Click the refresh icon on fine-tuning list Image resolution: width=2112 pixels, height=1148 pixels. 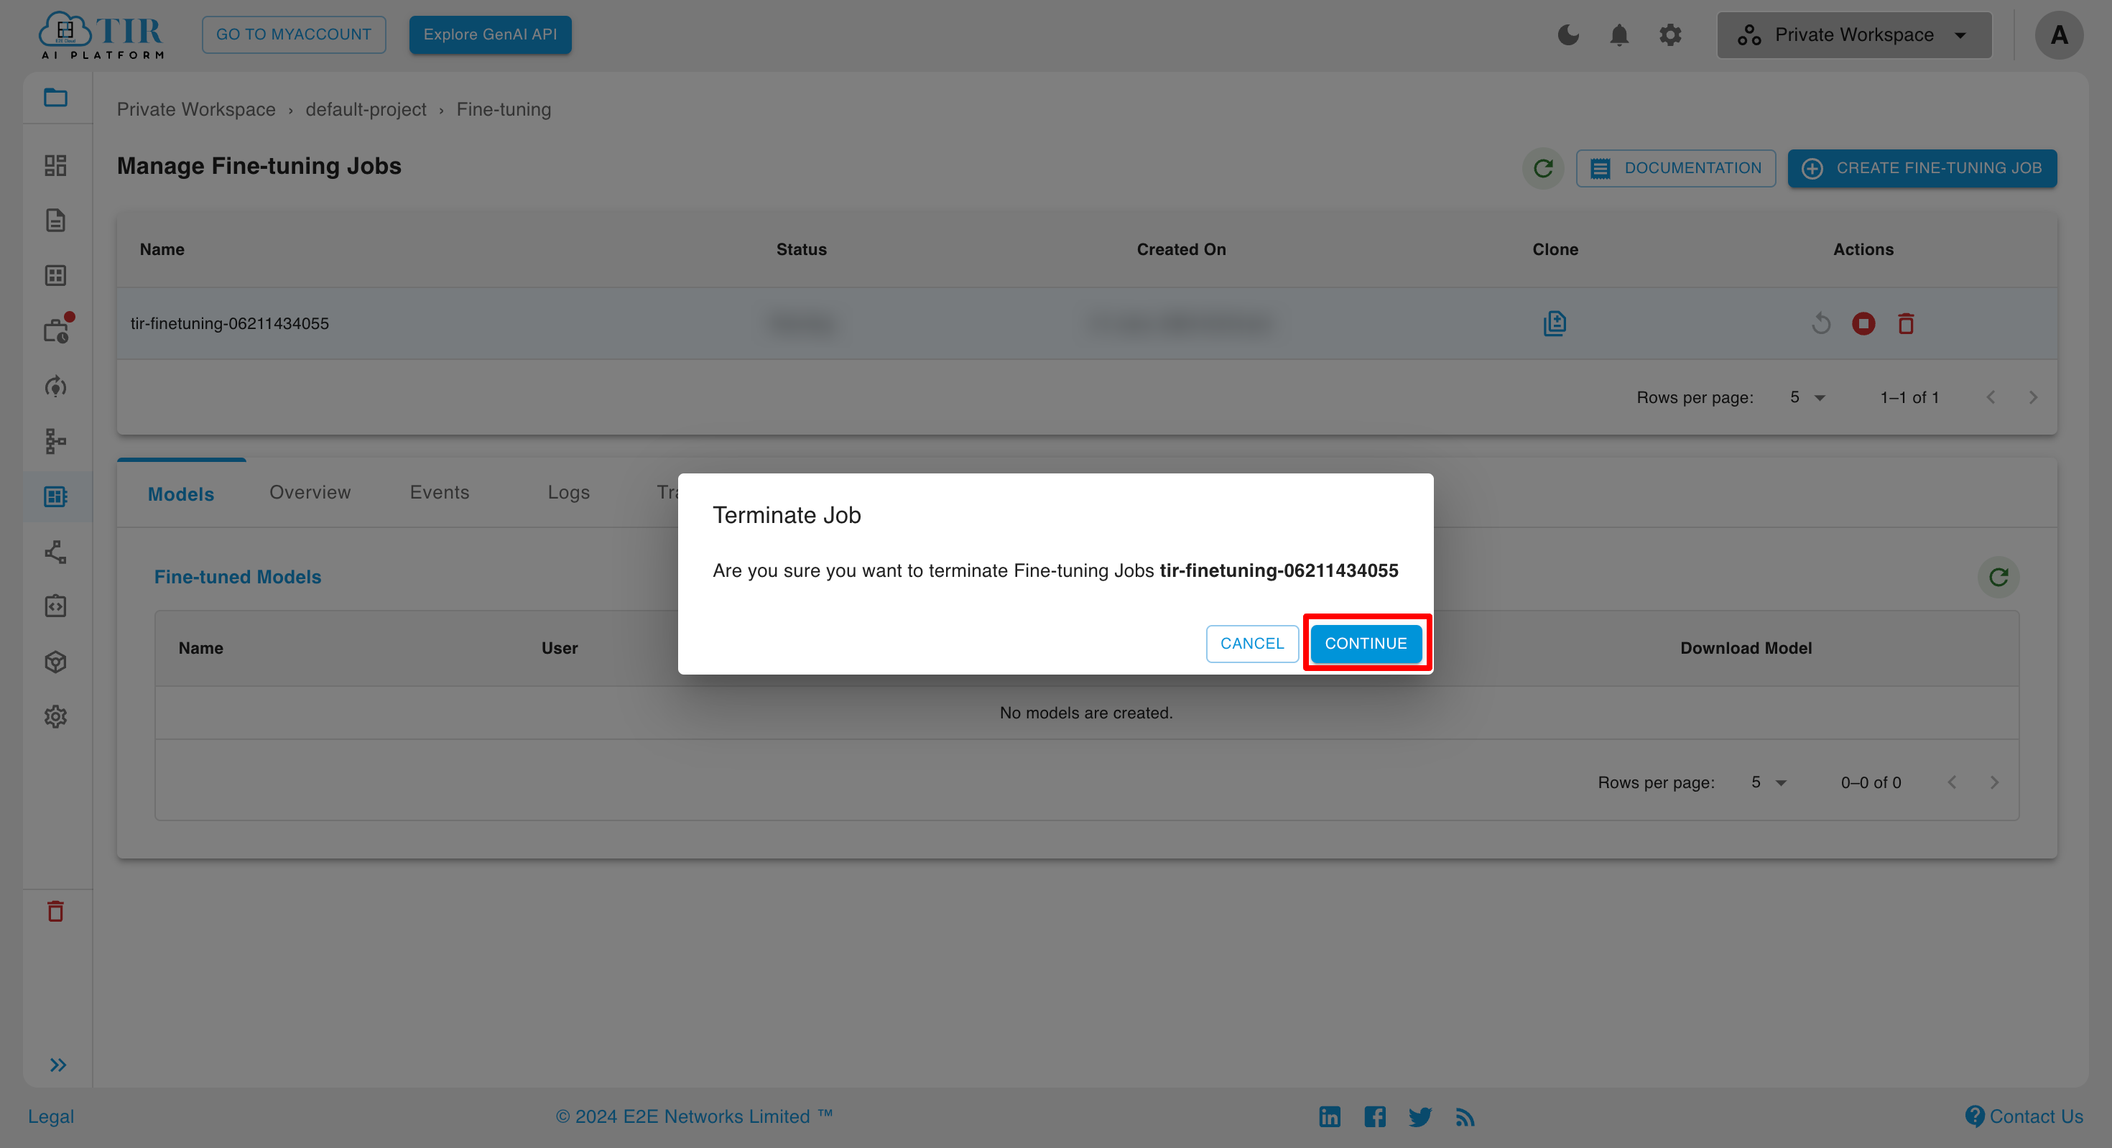click(1544, 167)
